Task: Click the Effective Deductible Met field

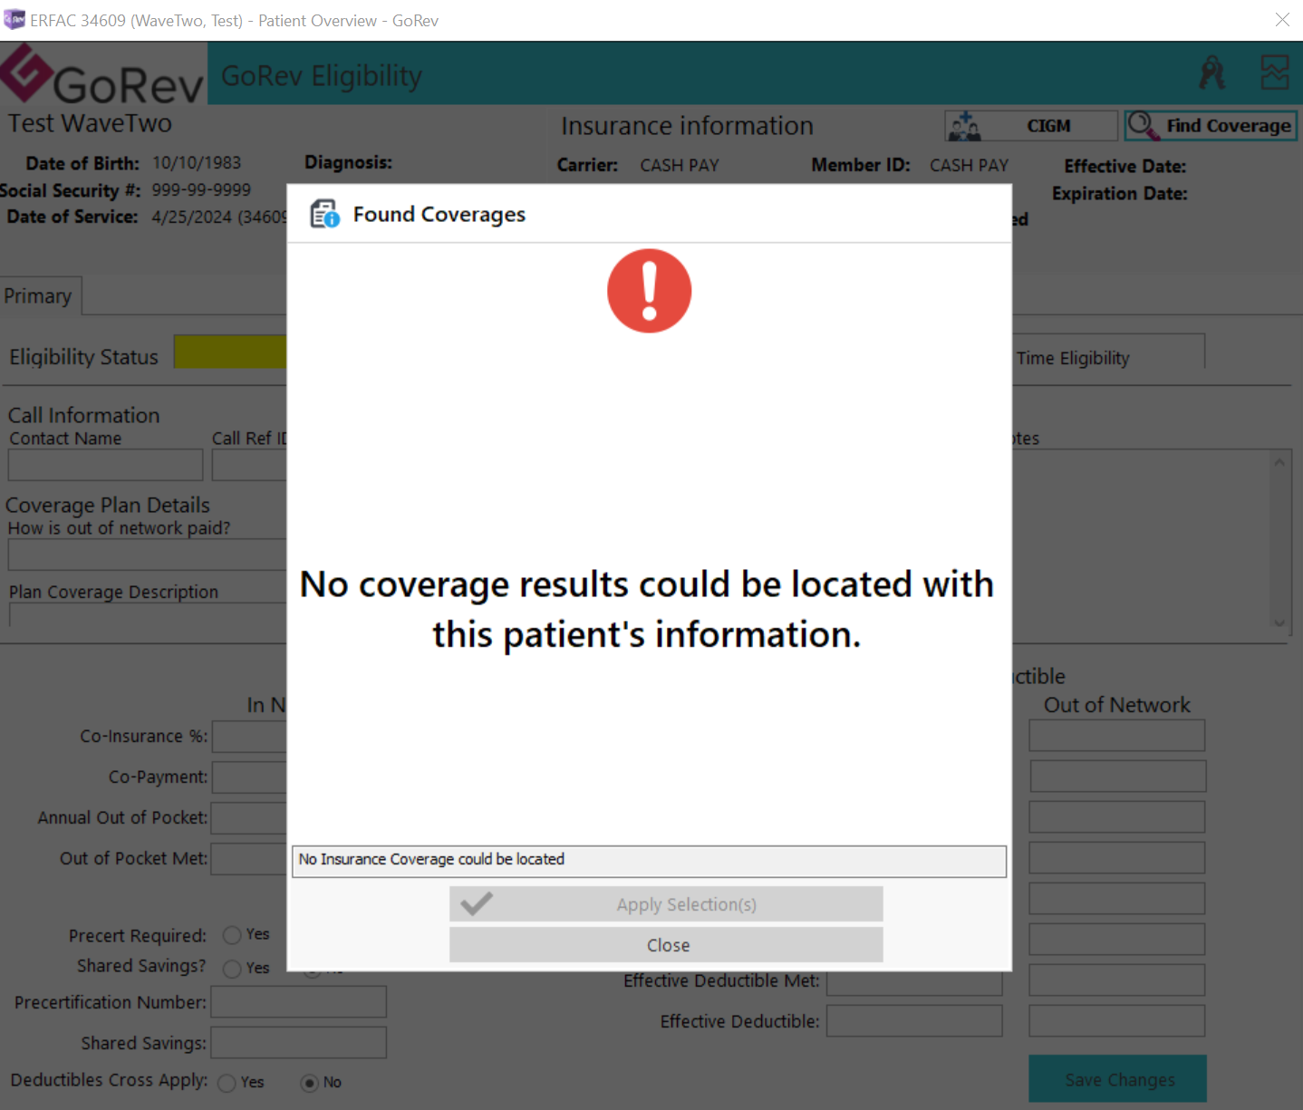Action: (x=914, y=983)
